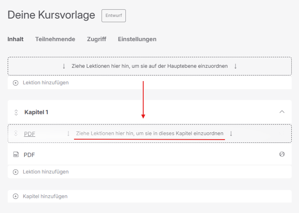Screen dimensions: 299x213
Task: Click the globe visibility icon on PDF lesson
Action: point(282,154)
